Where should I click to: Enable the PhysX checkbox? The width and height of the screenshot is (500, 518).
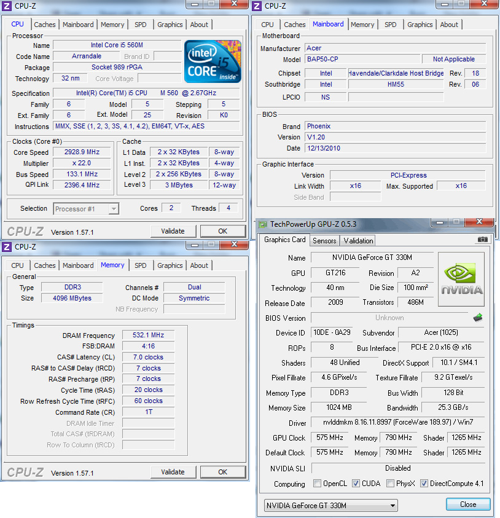click(390, 484)
